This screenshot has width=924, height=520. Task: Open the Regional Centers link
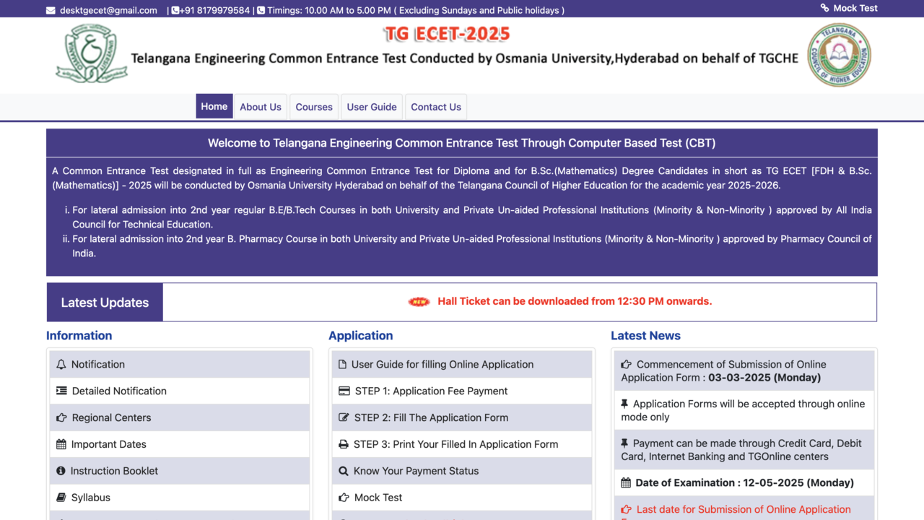point(111,417)
